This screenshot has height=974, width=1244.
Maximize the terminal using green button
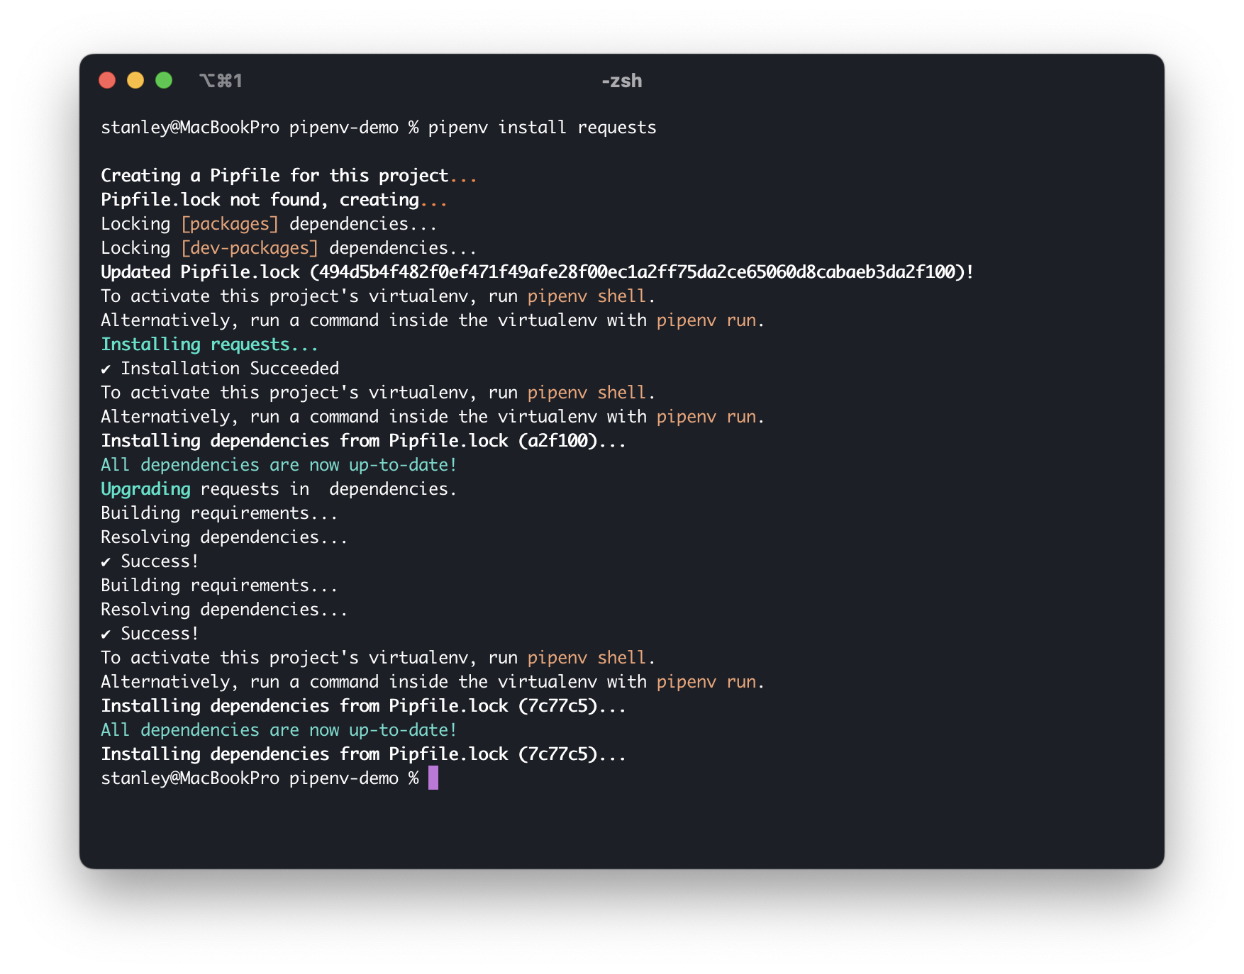point(164,80)
